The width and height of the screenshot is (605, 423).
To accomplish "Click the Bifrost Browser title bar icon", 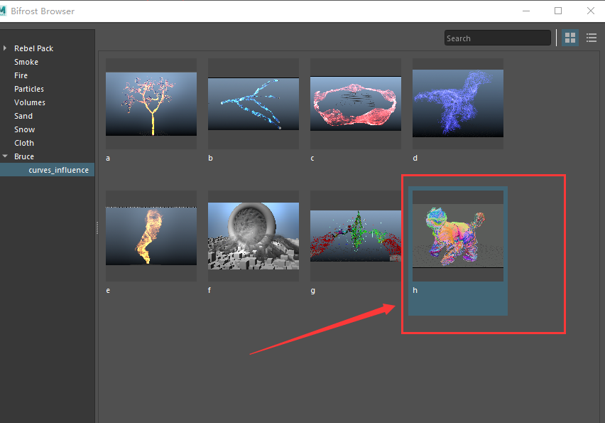I will (x=7, y=11).
